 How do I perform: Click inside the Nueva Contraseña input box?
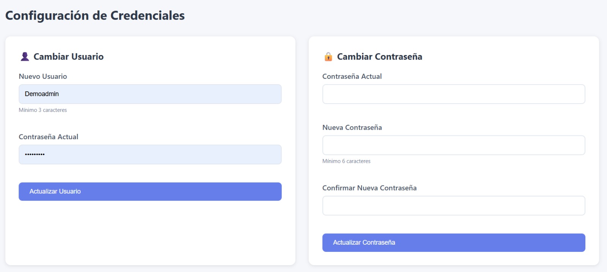tap(454, 145)
